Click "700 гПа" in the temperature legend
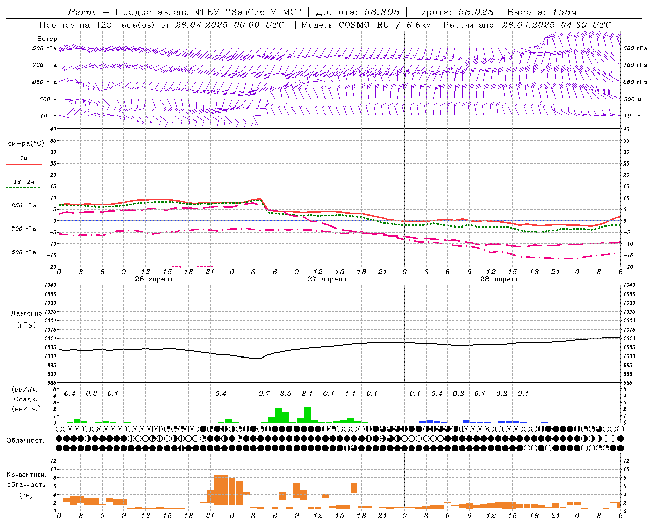 pyautogui.click(x=24, y=229)
